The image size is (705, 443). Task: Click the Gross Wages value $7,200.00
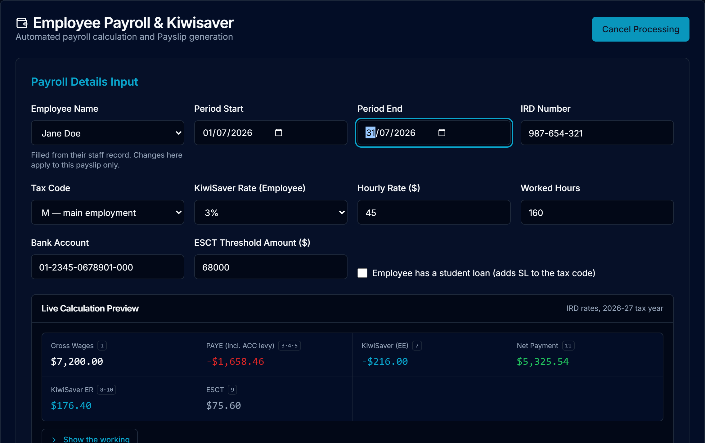pyautogui.click(x=77, y=361)
